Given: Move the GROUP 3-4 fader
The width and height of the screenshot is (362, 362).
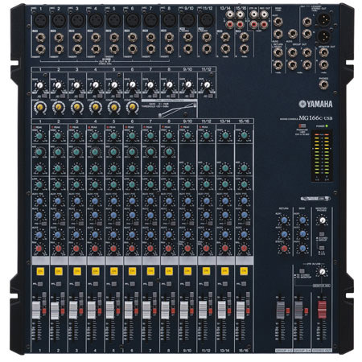Looking at the screenshot, I should click(298, 310).
